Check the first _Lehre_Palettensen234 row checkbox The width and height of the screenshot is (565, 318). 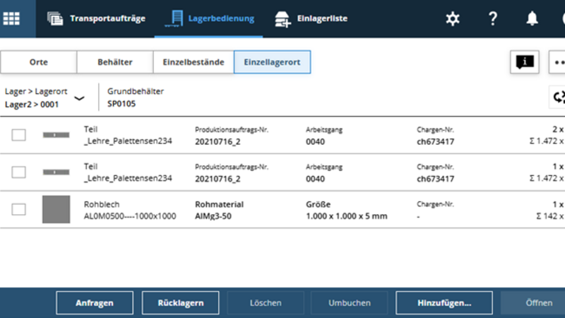tap(19, 135)
